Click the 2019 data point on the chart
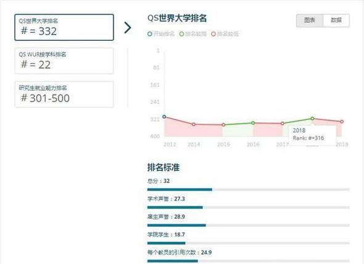The width and height of the screenshot is (364, 264). 342,121
